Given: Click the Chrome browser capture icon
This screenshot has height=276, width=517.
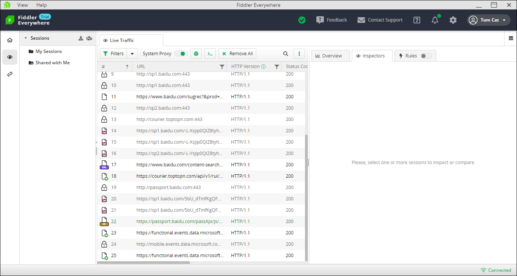Looking at the screenshot, I should coord(196,54).
